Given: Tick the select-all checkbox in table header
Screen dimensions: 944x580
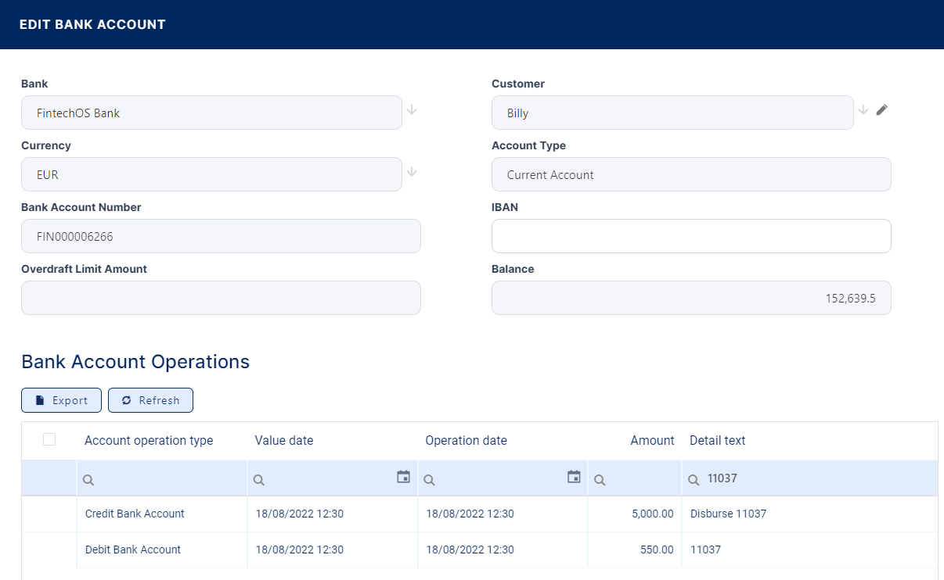Looking at the screenshot, I should [49, 439].
